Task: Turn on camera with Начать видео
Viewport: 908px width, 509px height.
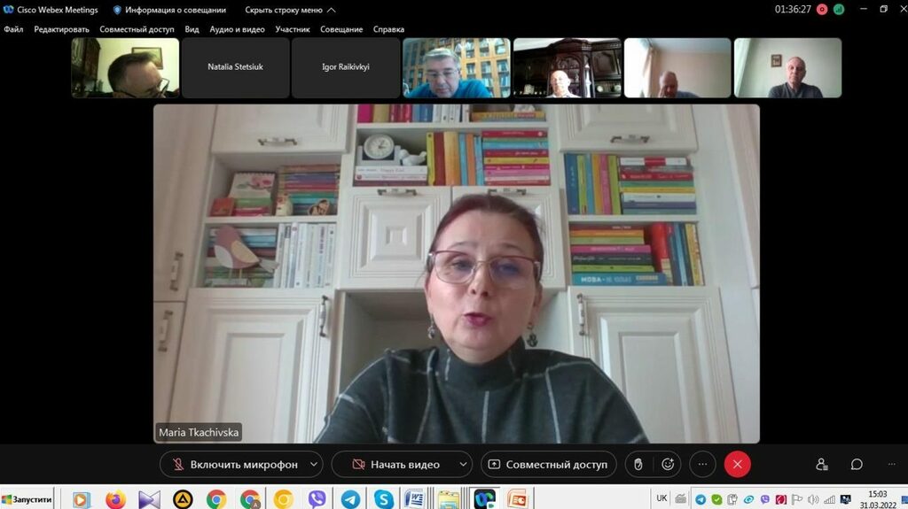Action: [395, 464]
